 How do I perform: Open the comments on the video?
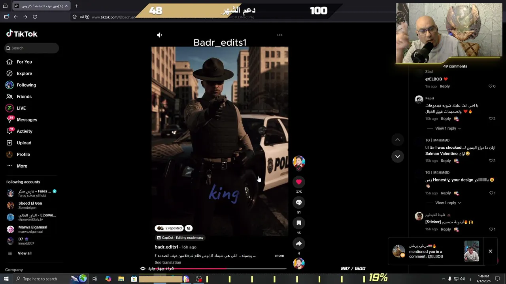(x=299, y=202)
